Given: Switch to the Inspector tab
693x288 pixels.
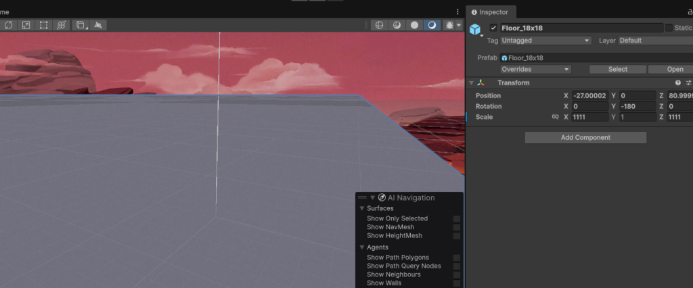Looking at the screenshot, I should [493, 11].
